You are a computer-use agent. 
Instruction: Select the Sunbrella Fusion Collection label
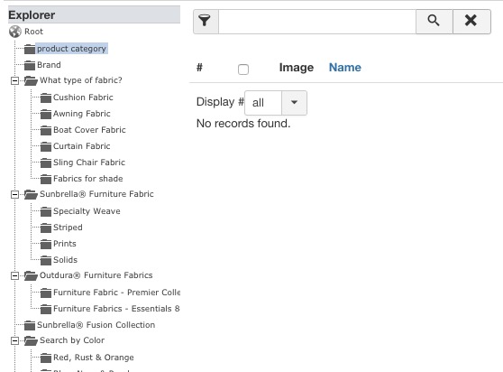96,325
